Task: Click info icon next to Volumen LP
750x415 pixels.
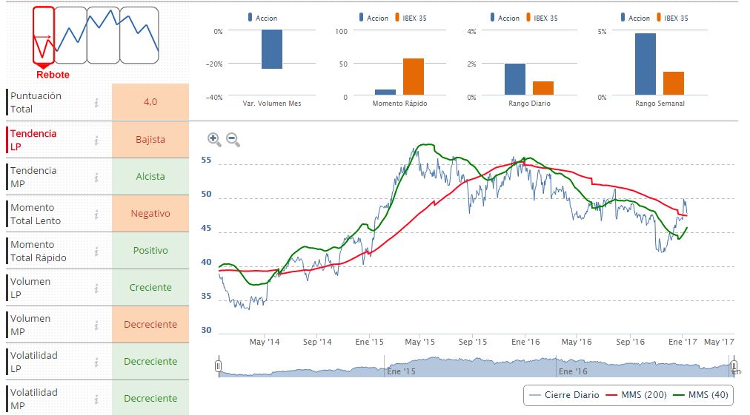Action: [96, 288]
